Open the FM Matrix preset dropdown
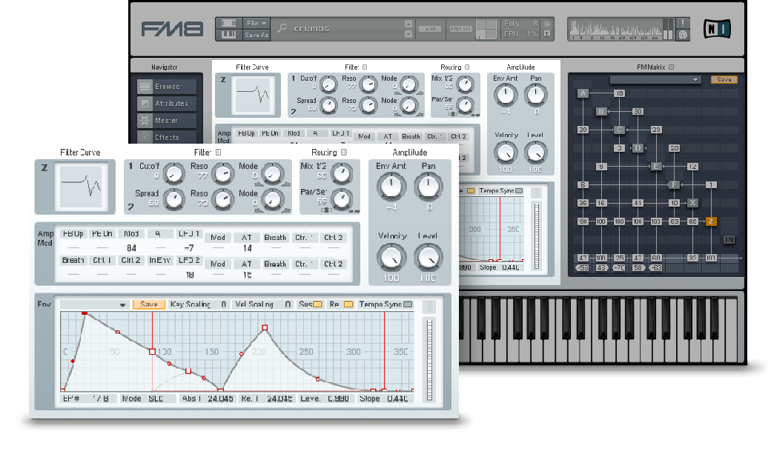Viewport: 771px width, 474px height. click(655, 79)
